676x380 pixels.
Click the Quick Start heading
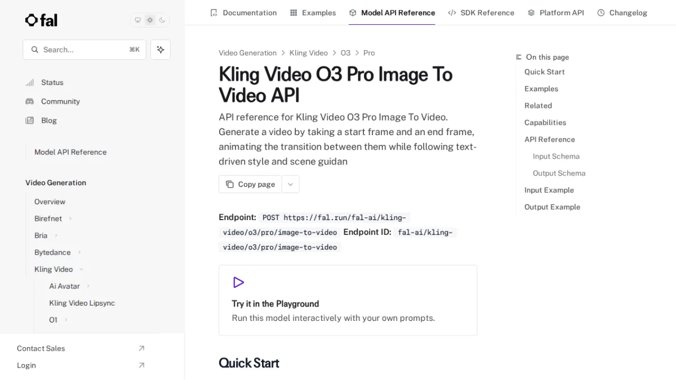pyautogui.click(x=249, y=363)
